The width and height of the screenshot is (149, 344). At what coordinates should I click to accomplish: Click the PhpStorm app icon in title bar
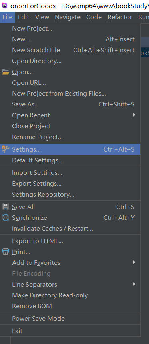(4, 5)
